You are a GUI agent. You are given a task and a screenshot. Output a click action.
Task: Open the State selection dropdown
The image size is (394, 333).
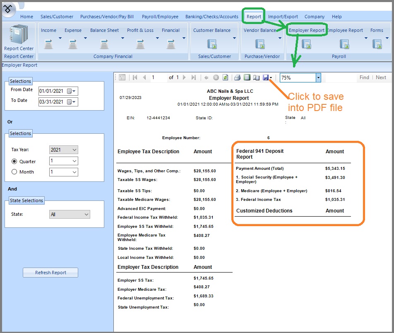click(x=86, y=215)
